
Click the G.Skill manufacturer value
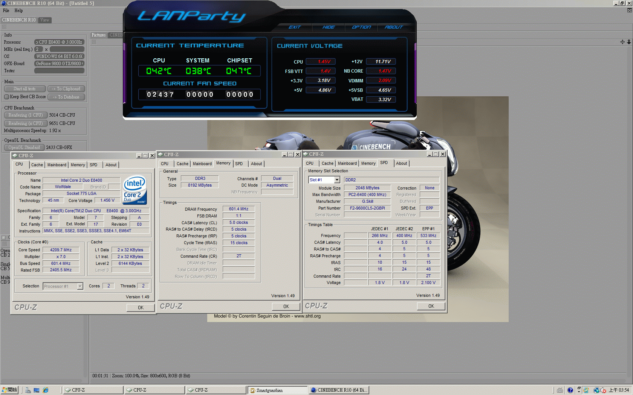367,201
